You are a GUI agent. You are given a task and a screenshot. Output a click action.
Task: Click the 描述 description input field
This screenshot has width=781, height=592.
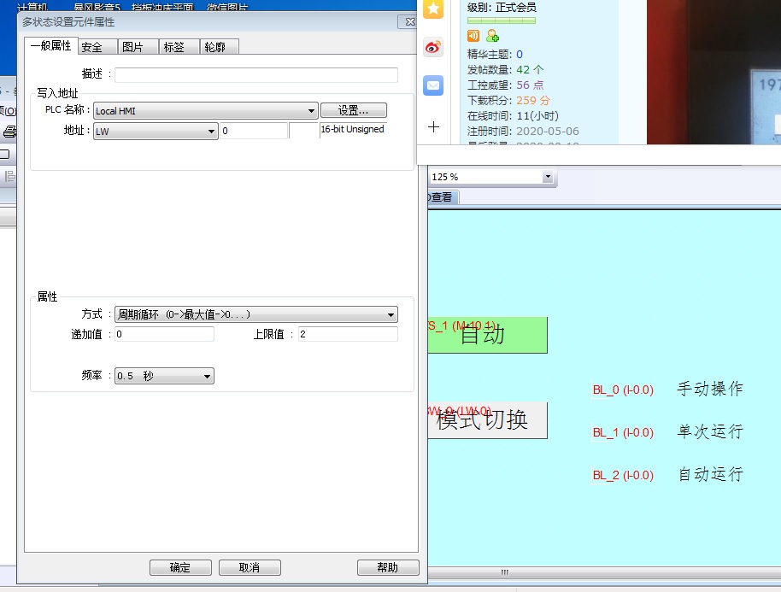coord(256,75)
